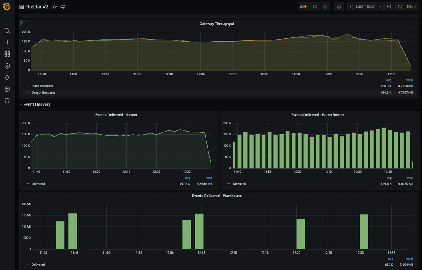Image resolution: width=422 pixels, height=270 pixels.
Task: Star the Rudder V2 dashboard
Action: [x=54, y=7]
